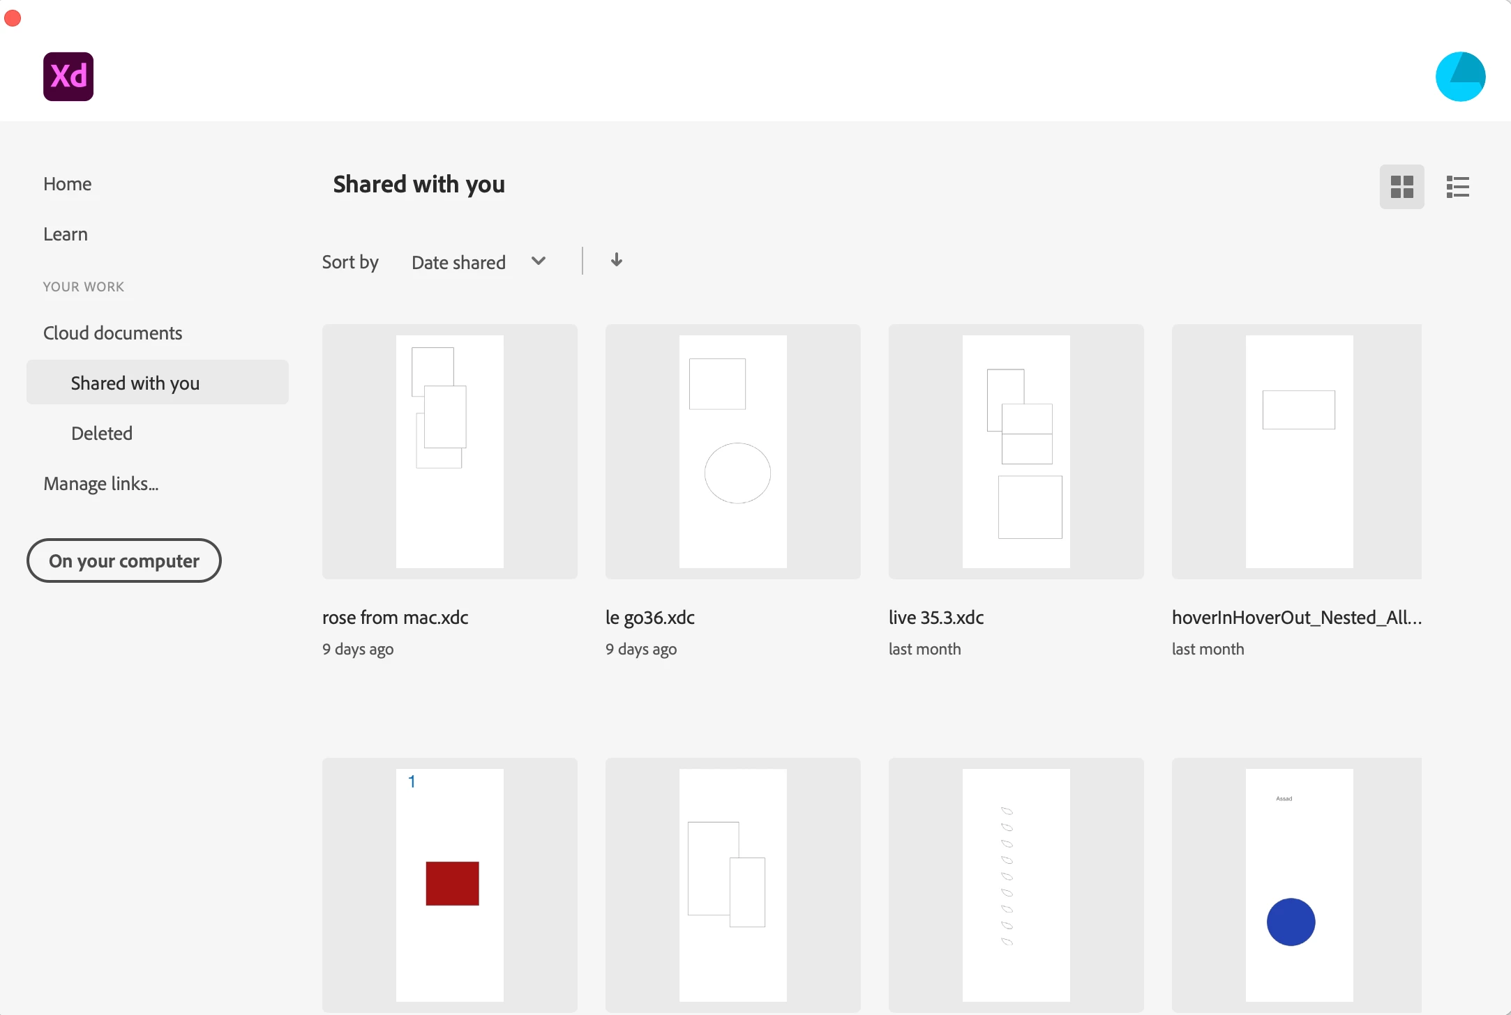Click the Manage links… link
The image size is (1511, 1015).
(100, 483)
